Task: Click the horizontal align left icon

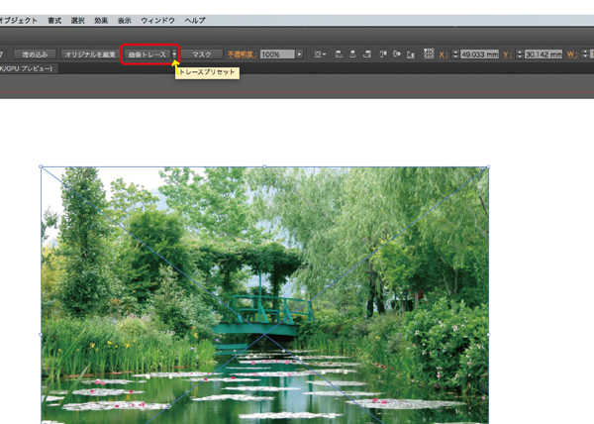Action: click(339, 53)
